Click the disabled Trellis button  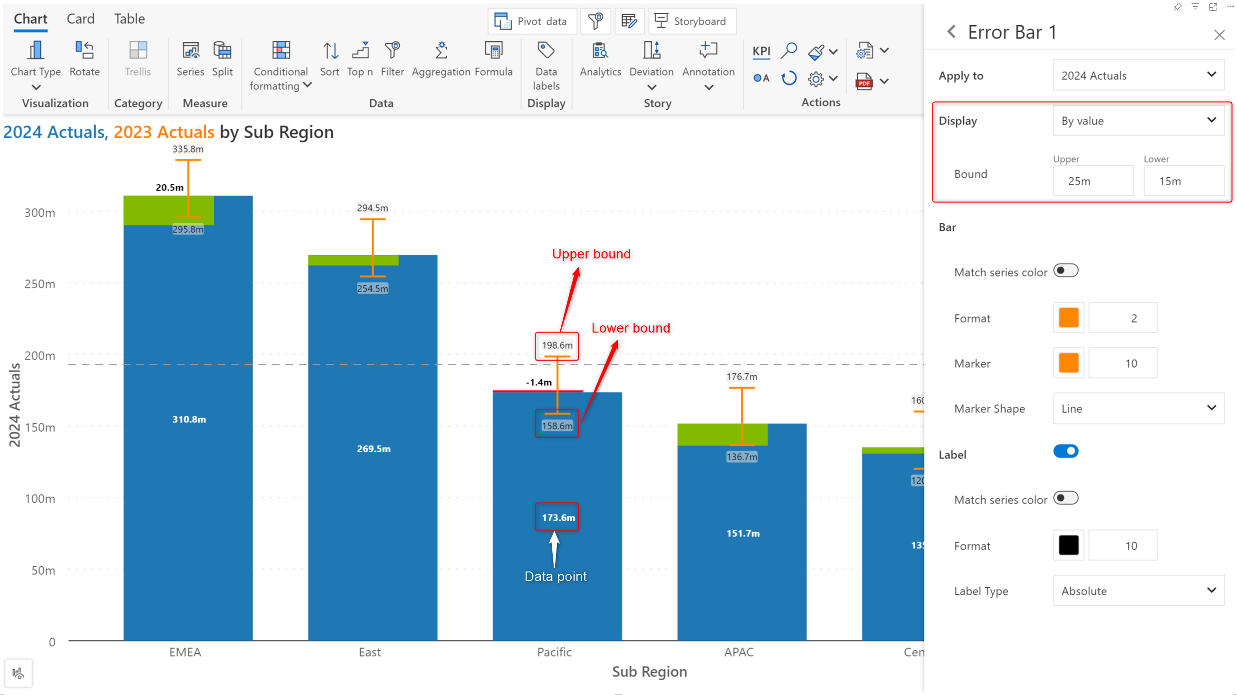point(138,58)
